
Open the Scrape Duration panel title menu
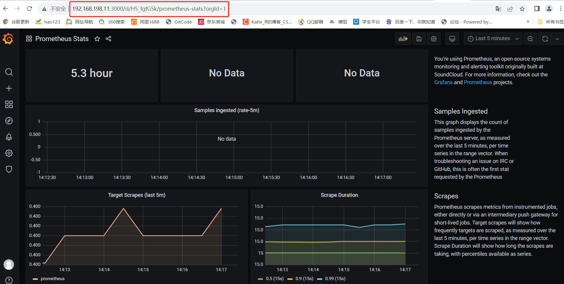339,195
